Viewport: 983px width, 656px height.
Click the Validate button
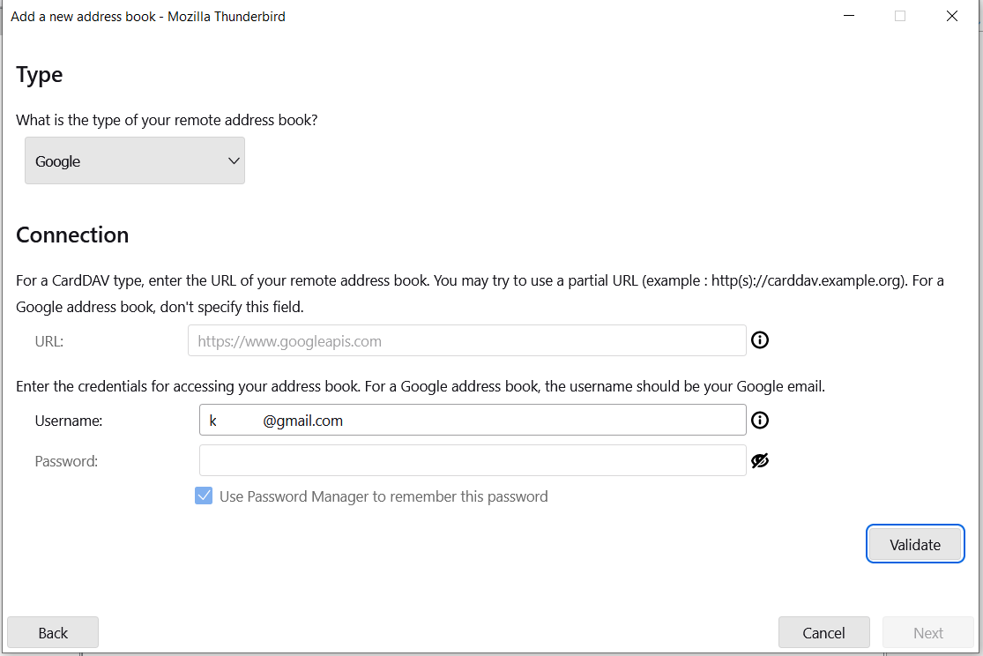914,544
